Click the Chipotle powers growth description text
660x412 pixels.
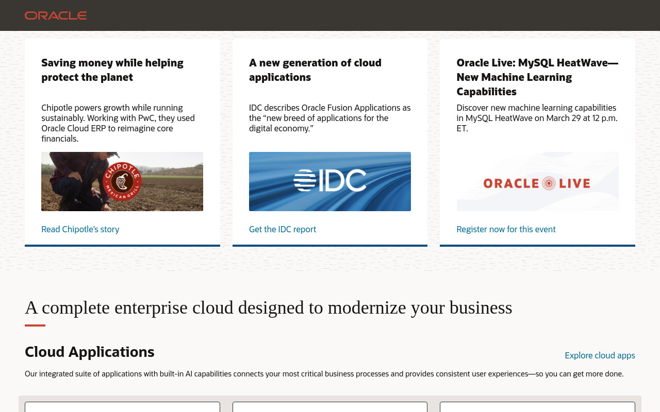tap(118, 123)
